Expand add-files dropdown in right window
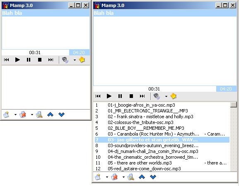This screenshot has width=239, height=186. tap(107, 177)
